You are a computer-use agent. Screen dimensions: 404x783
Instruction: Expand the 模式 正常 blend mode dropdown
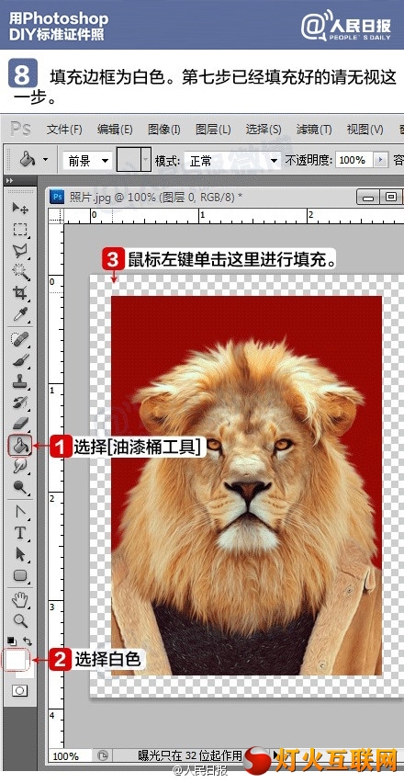tap(232, 160)
